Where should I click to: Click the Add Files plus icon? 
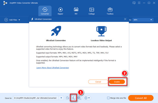6,20
